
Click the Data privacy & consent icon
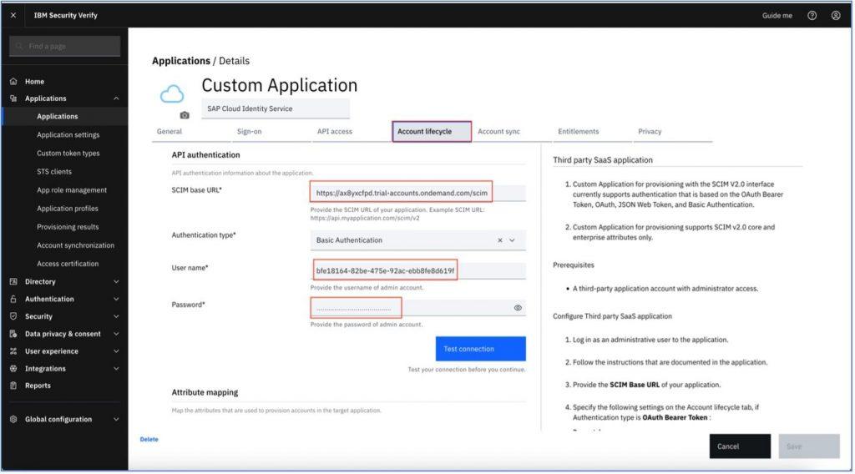point(13,334)
